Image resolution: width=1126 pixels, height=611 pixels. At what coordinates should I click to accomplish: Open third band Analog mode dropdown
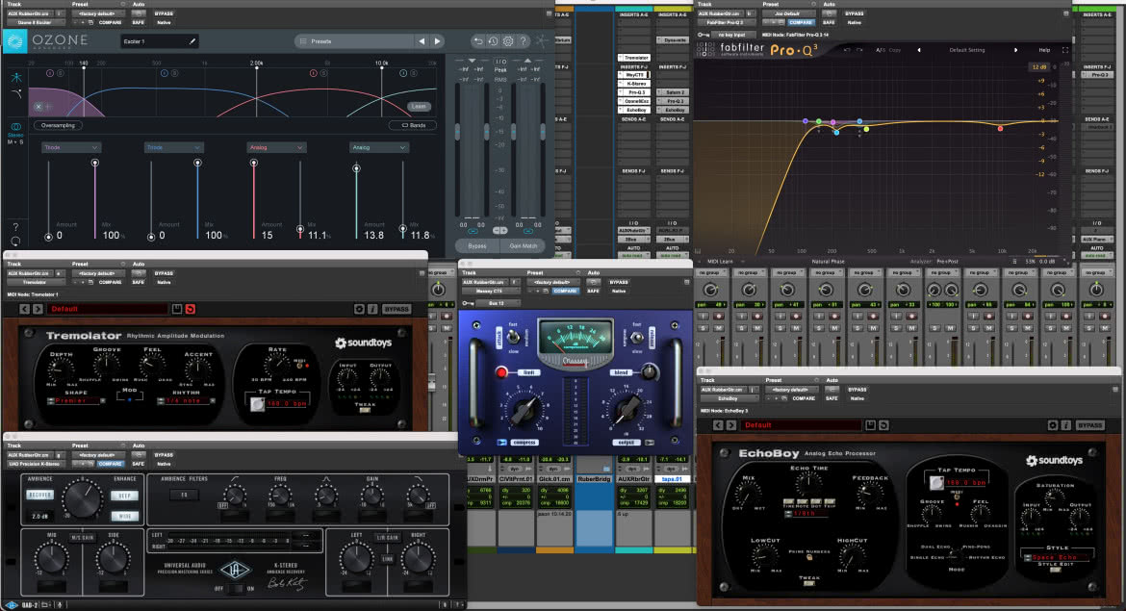coord(276,147)
